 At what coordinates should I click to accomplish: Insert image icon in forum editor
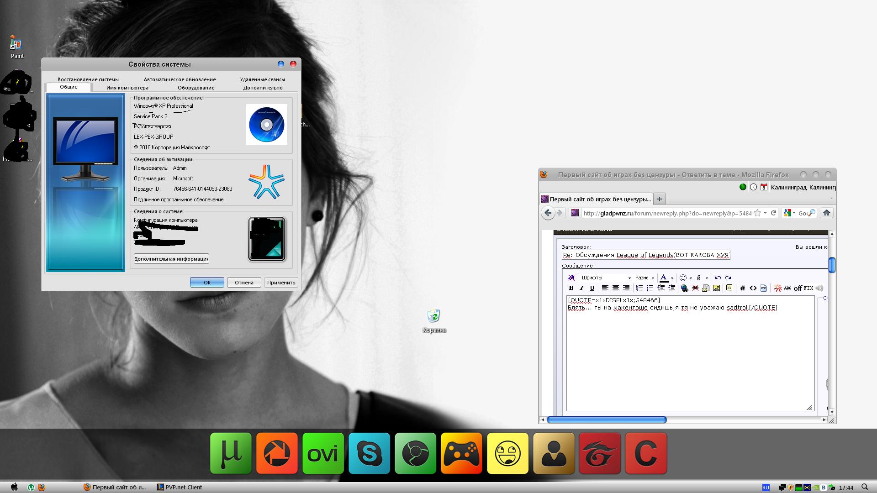pyautogui.click(x=716, y=288)
